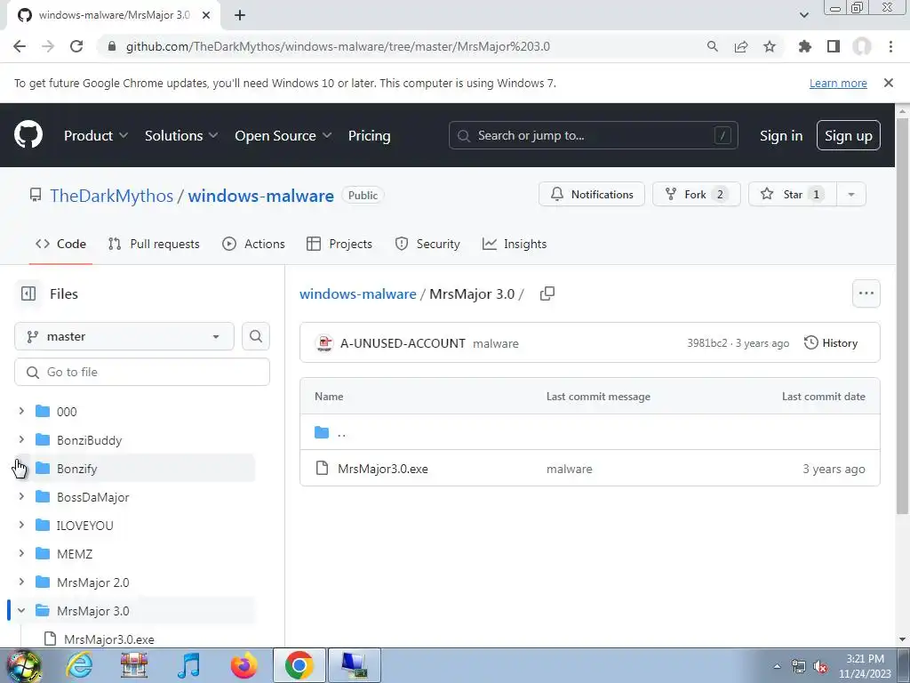Click the Go to file field

(x=142, y=372)
